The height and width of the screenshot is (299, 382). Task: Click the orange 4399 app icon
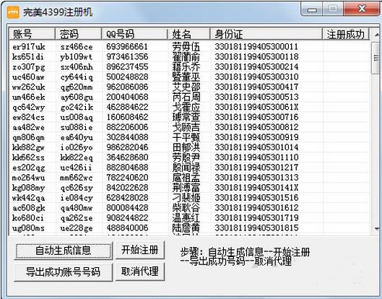(13, 12)
